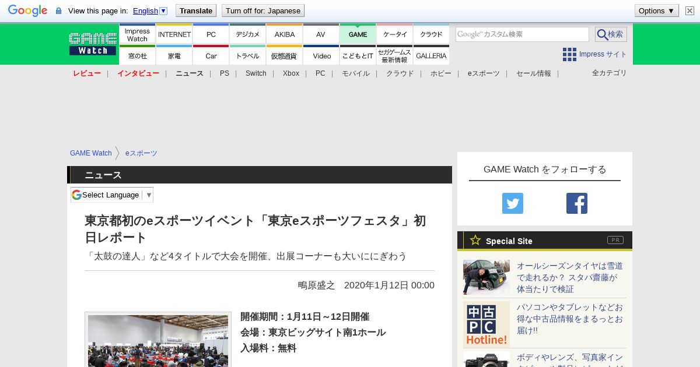
Task: Click the GAME Watch site logo
Action: click(x=93, y=44)
